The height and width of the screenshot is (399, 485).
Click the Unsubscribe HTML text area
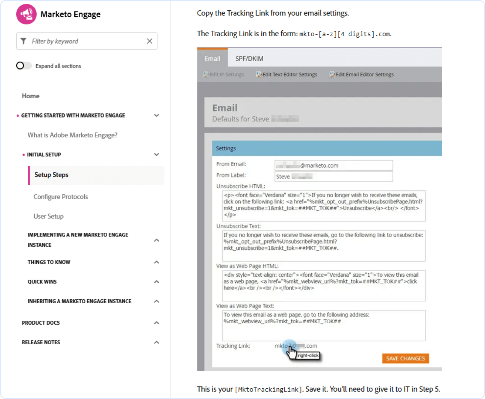point(324,206)
